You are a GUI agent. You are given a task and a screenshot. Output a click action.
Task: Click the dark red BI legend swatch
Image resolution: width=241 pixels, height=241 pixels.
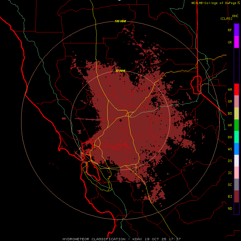(x=236, y=197)
